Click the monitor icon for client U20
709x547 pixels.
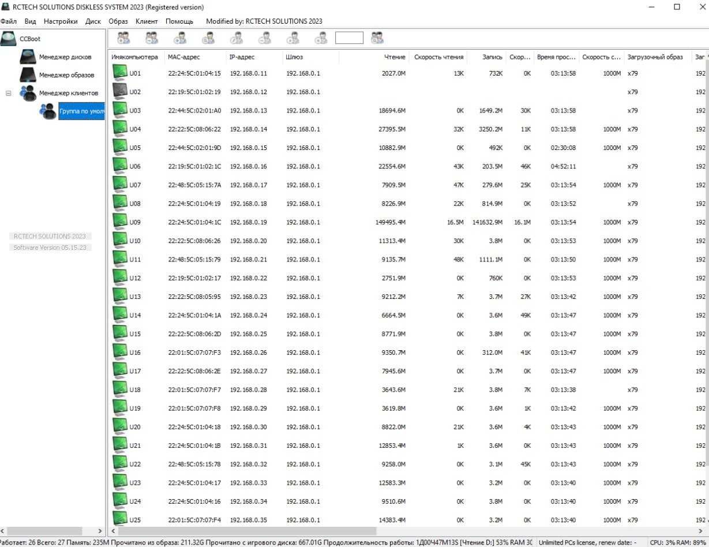(x=119, y=426)
